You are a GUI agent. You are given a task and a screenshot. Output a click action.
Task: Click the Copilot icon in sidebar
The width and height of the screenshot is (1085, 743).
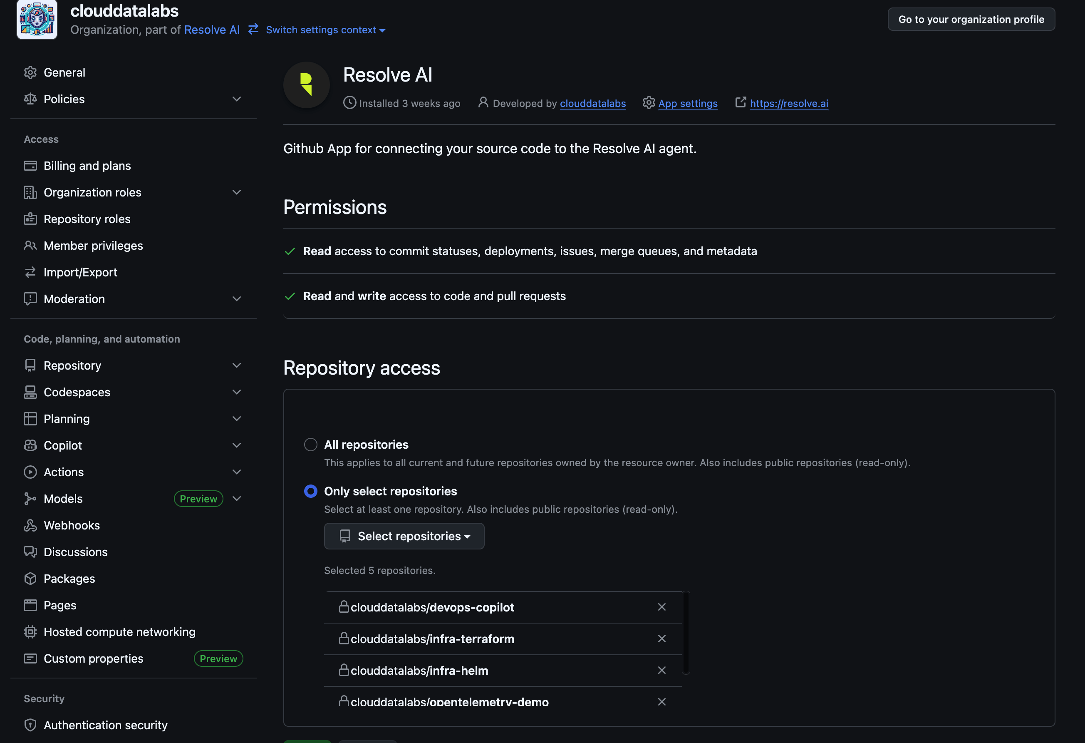tap(30, 445)
